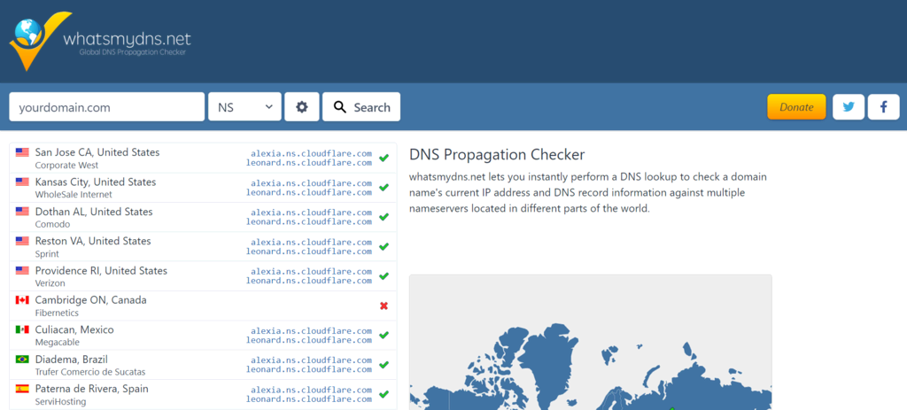Click the alexia.ns.cloudflare.com result for Dothan AL
Viewport: 907px width, 410px height.
[x=311, y=213]
